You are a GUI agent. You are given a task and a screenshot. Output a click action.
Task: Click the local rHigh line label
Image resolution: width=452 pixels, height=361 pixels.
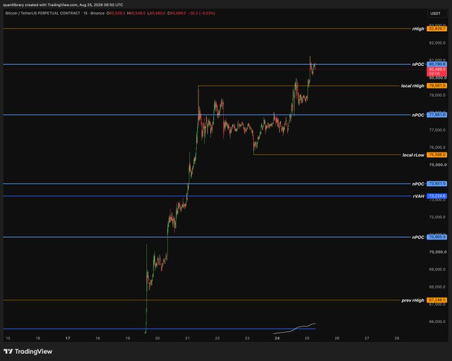coord(413,86)
